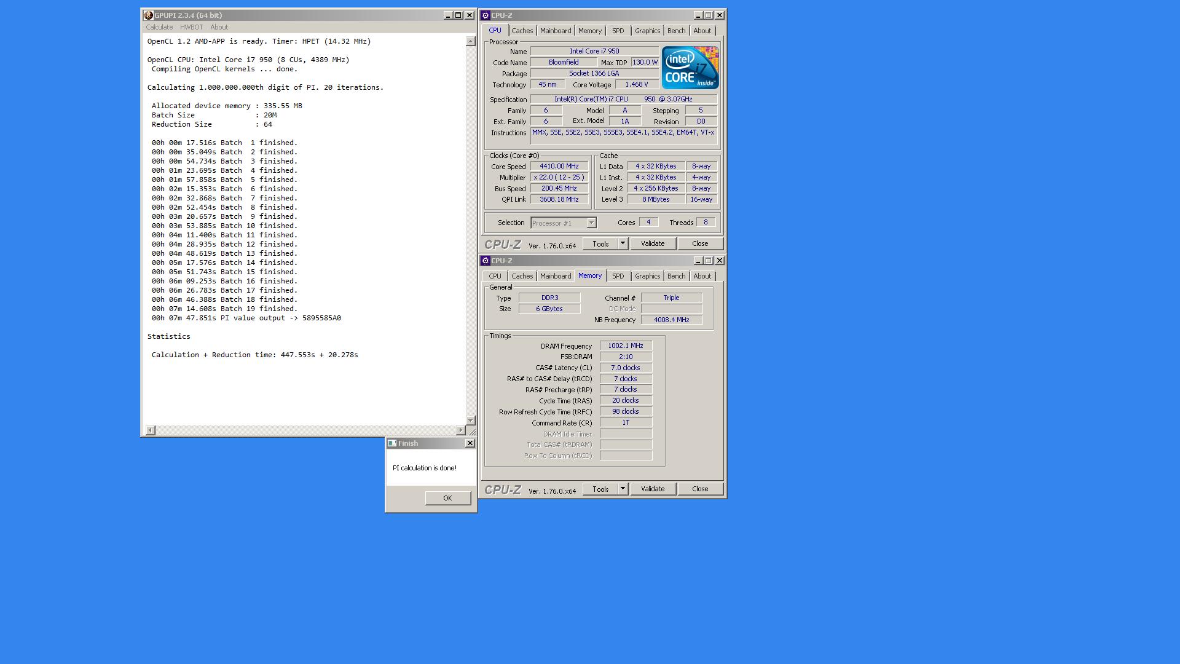
Task: Click OK in the Finish dialog
Action: tap(447, 498)
